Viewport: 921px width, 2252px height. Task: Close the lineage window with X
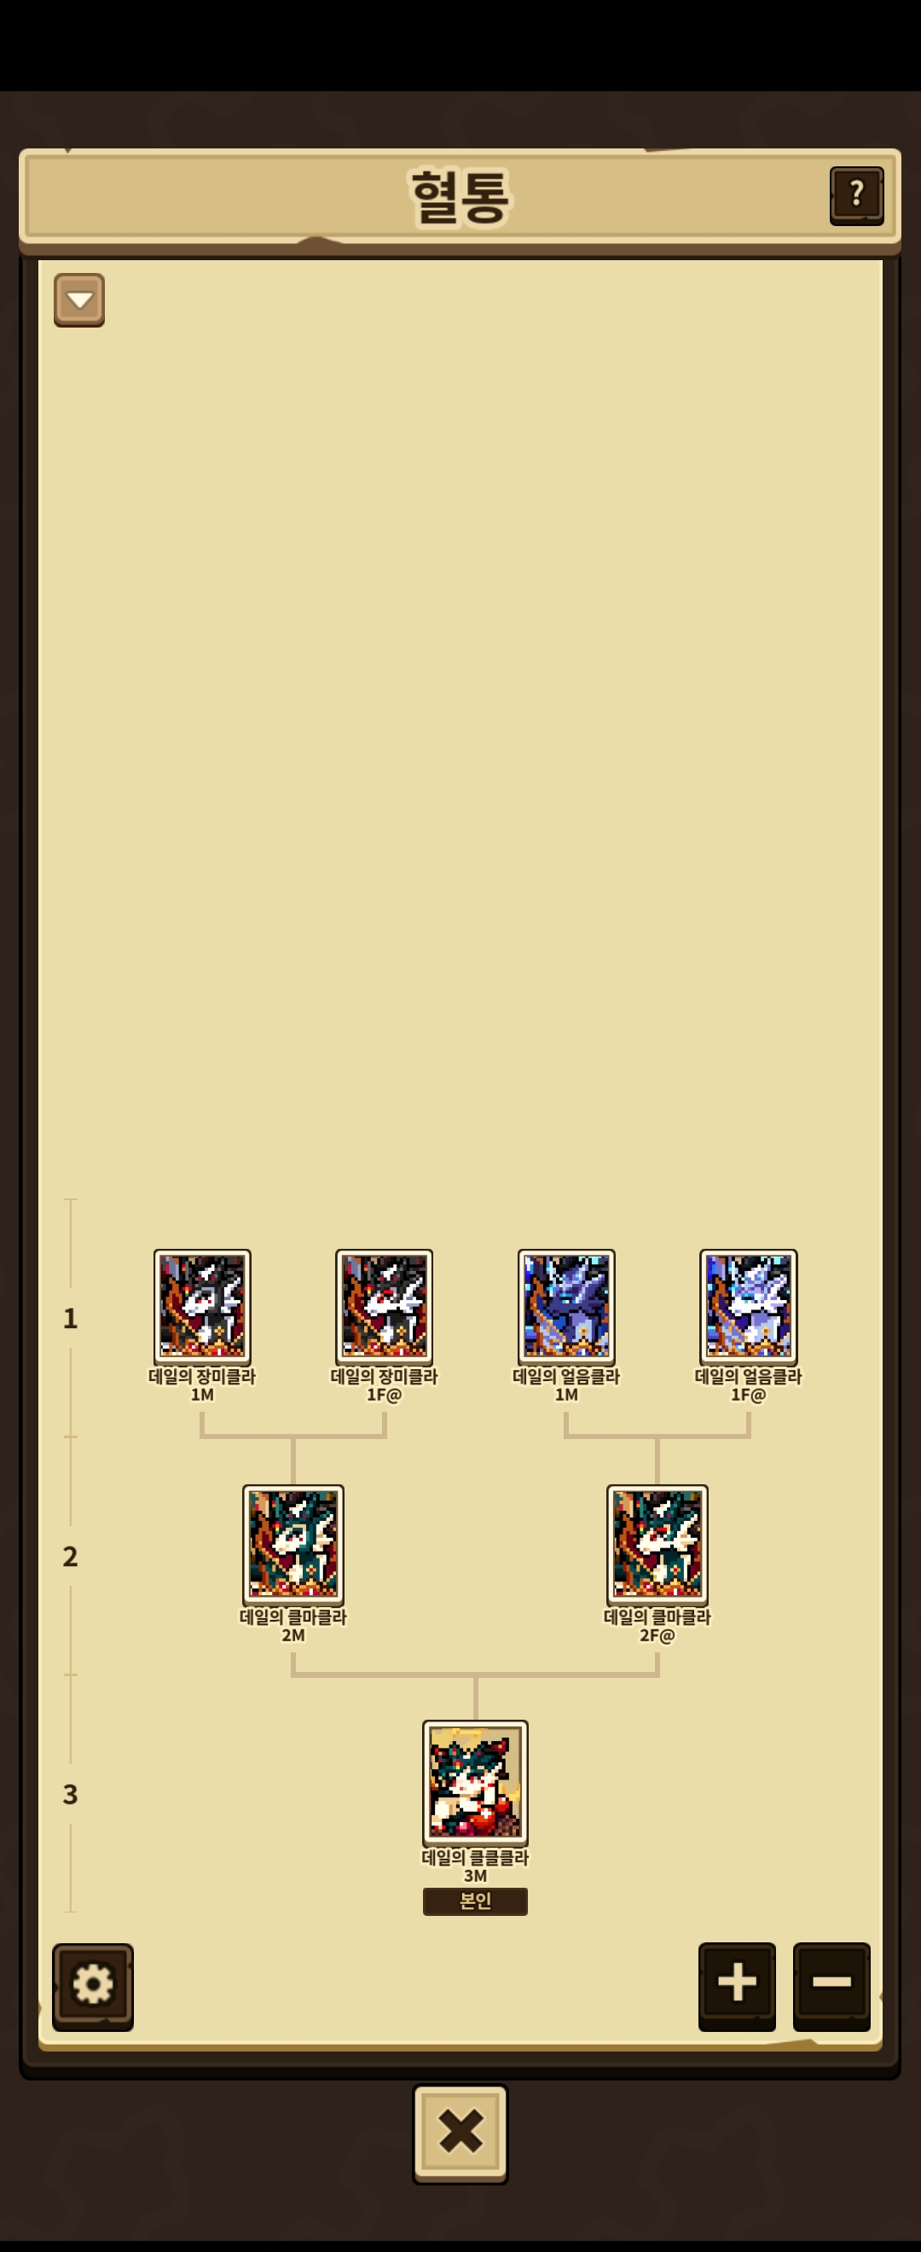(460, 2133)
